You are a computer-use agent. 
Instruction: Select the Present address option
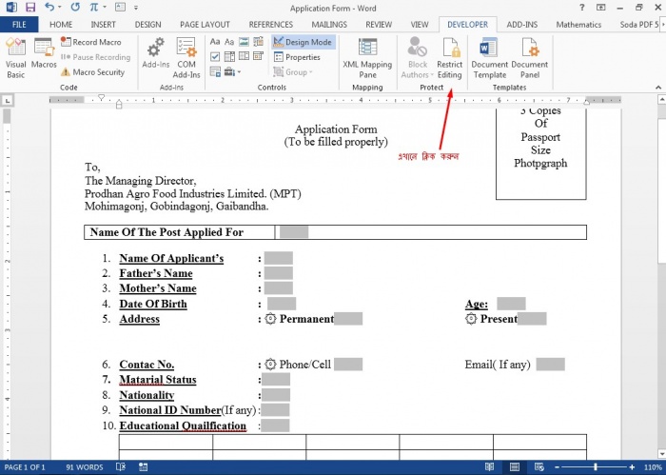[x=471, y=319]
